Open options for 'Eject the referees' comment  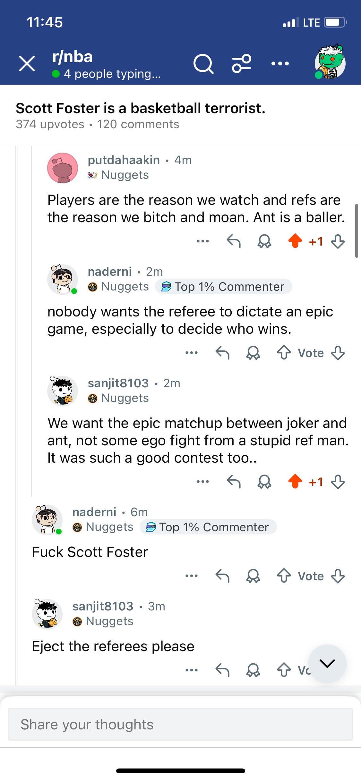click(192, 670)
